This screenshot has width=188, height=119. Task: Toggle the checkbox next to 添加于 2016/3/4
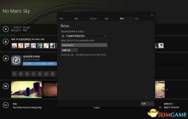coord(160,107)
